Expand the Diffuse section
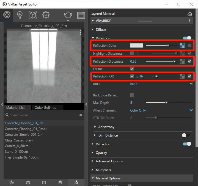 coord(92,29)
